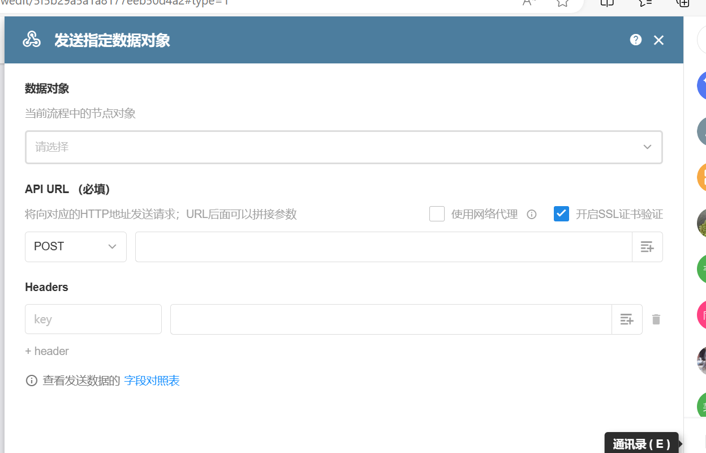The image size is (706, 453).
Task: Click the split-screen icon in browser toolbar
Action: 606,3
